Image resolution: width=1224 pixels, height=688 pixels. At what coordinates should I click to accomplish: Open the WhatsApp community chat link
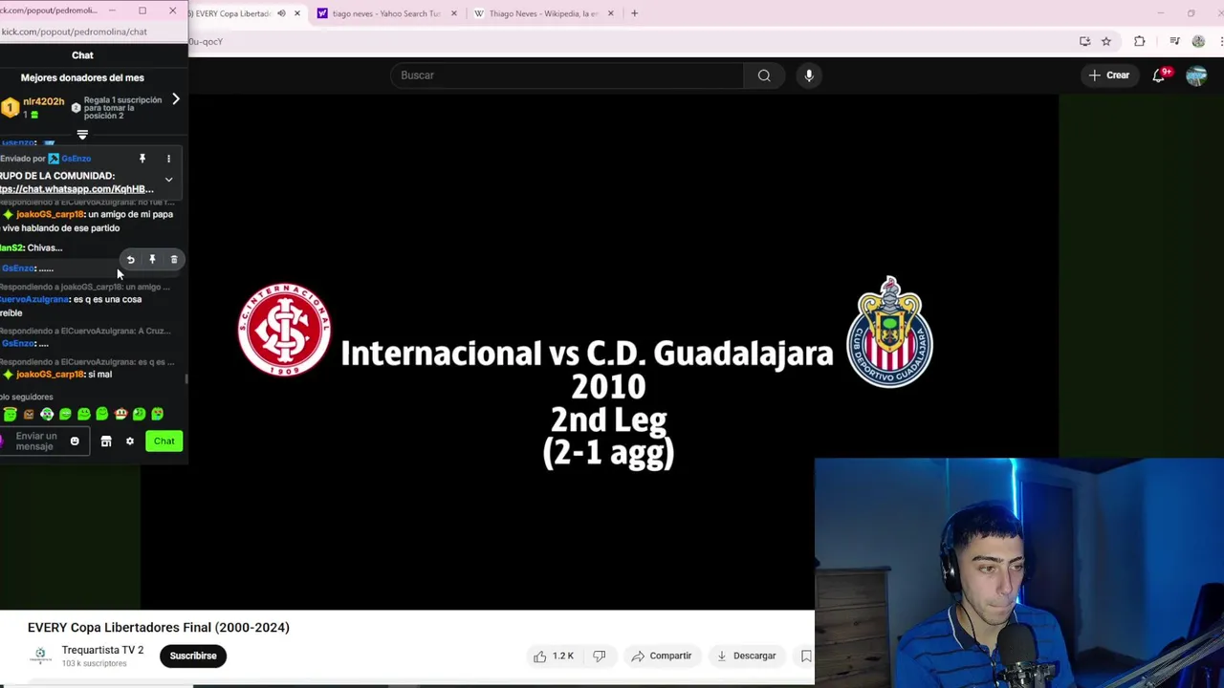pos(76,189)
